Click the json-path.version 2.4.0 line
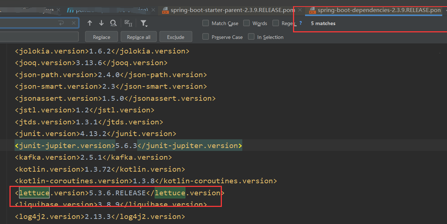This screenshot has height=224, width=447. pos(111,75)
